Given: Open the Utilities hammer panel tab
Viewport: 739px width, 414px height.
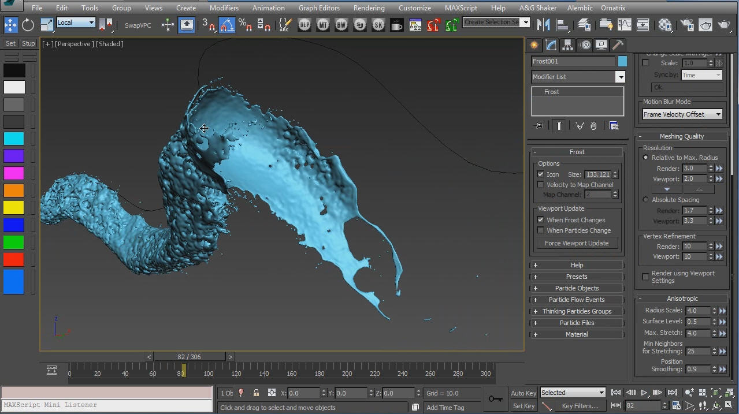Looking at the screenshot, I should (x=618, y=45).
